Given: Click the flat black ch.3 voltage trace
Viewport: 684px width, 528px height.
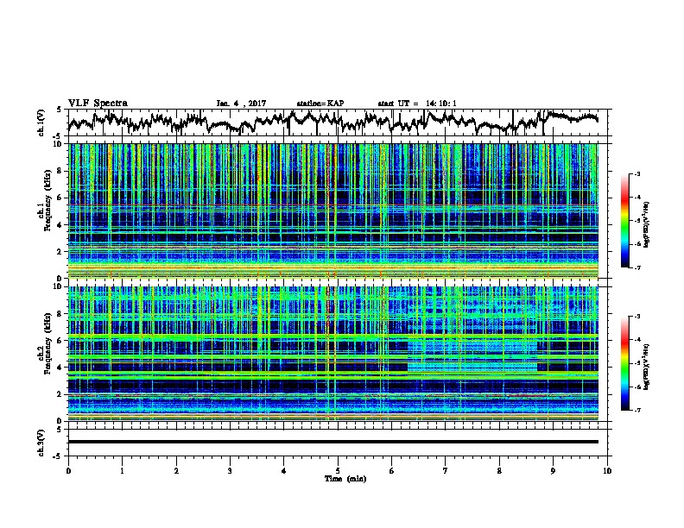Looking at the screenshot, I should pos(333,442).
